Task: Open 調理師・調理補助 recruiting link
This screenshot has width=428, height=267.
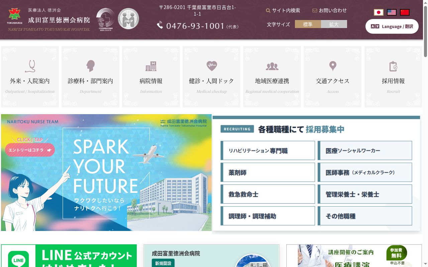Action: click(x=268, y=216)
